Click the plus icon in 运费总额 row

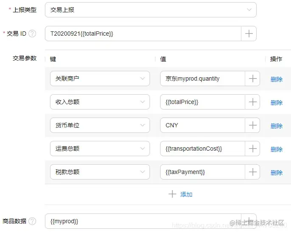pos(252,149)
